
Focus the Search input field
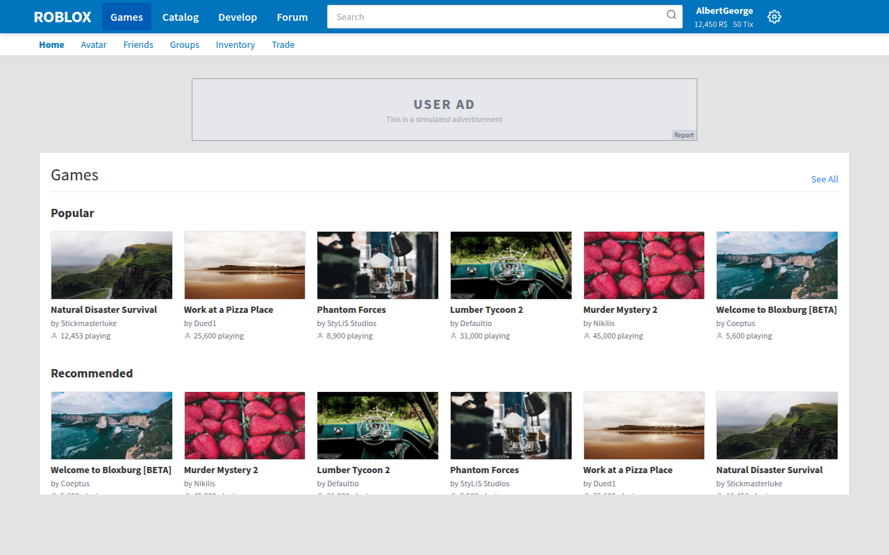[506, 17]
